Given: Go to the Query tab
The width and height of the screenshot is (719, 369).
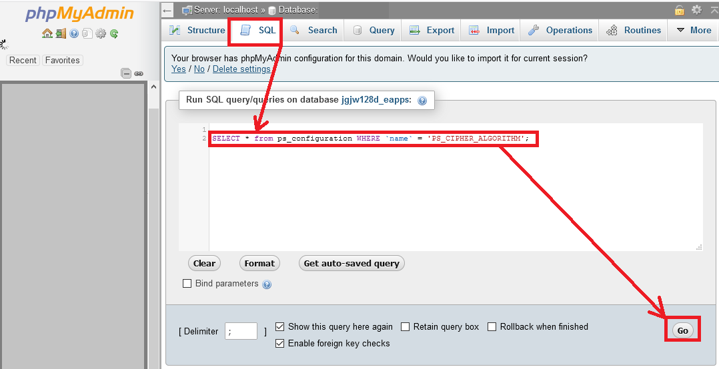Looking at the screenshot, I should [374, 30].
